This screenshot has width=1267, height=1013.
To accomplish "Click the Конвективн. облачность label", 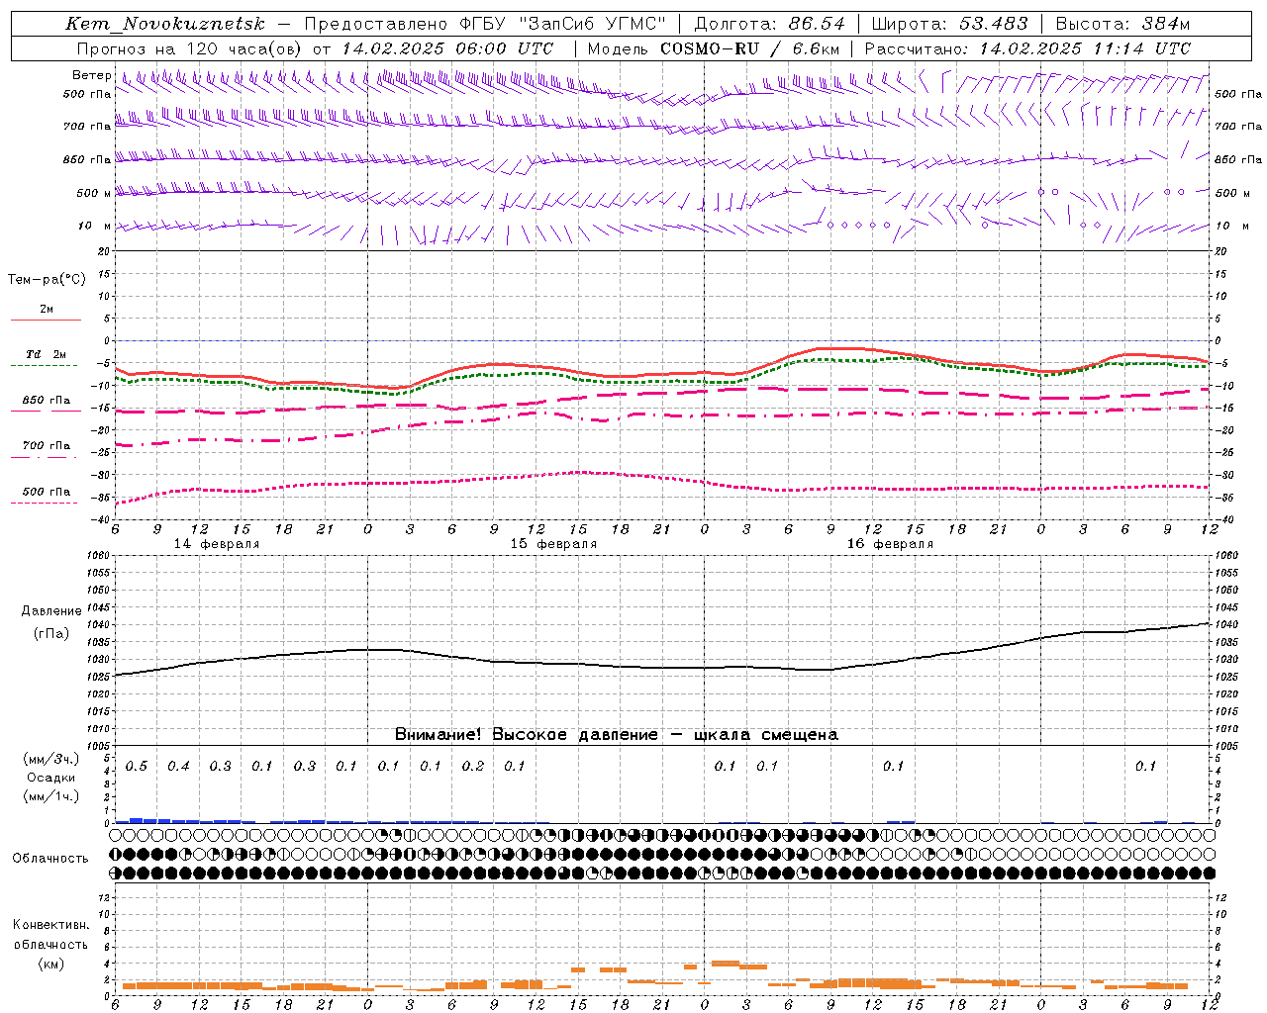I will (x=50, y=935).
